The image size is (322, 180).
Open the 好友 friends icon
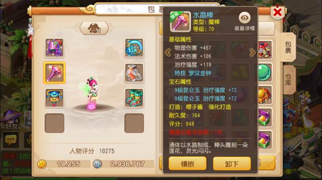point(12,120)
